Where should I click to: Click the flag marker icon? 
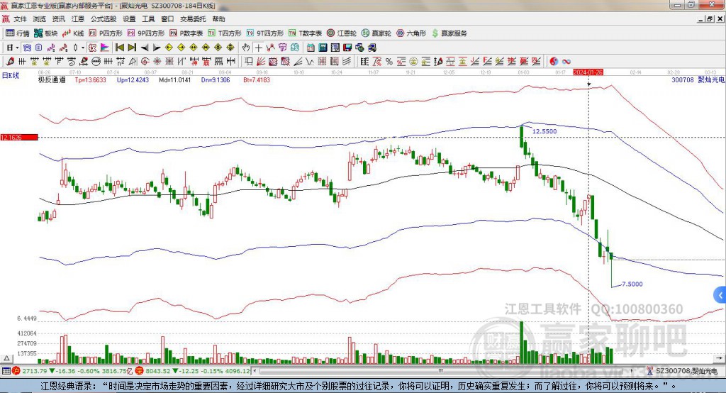[105, 48]
